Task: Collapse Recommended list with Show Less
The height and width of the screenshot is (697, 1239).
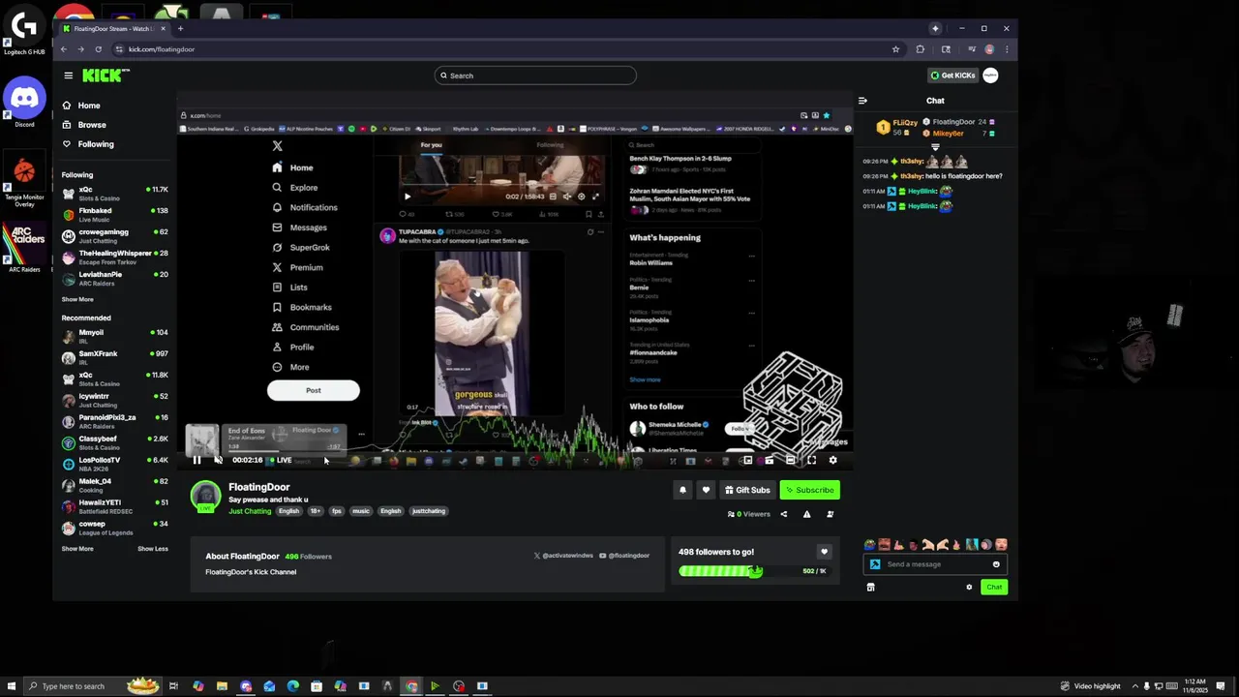Action: 152,549
